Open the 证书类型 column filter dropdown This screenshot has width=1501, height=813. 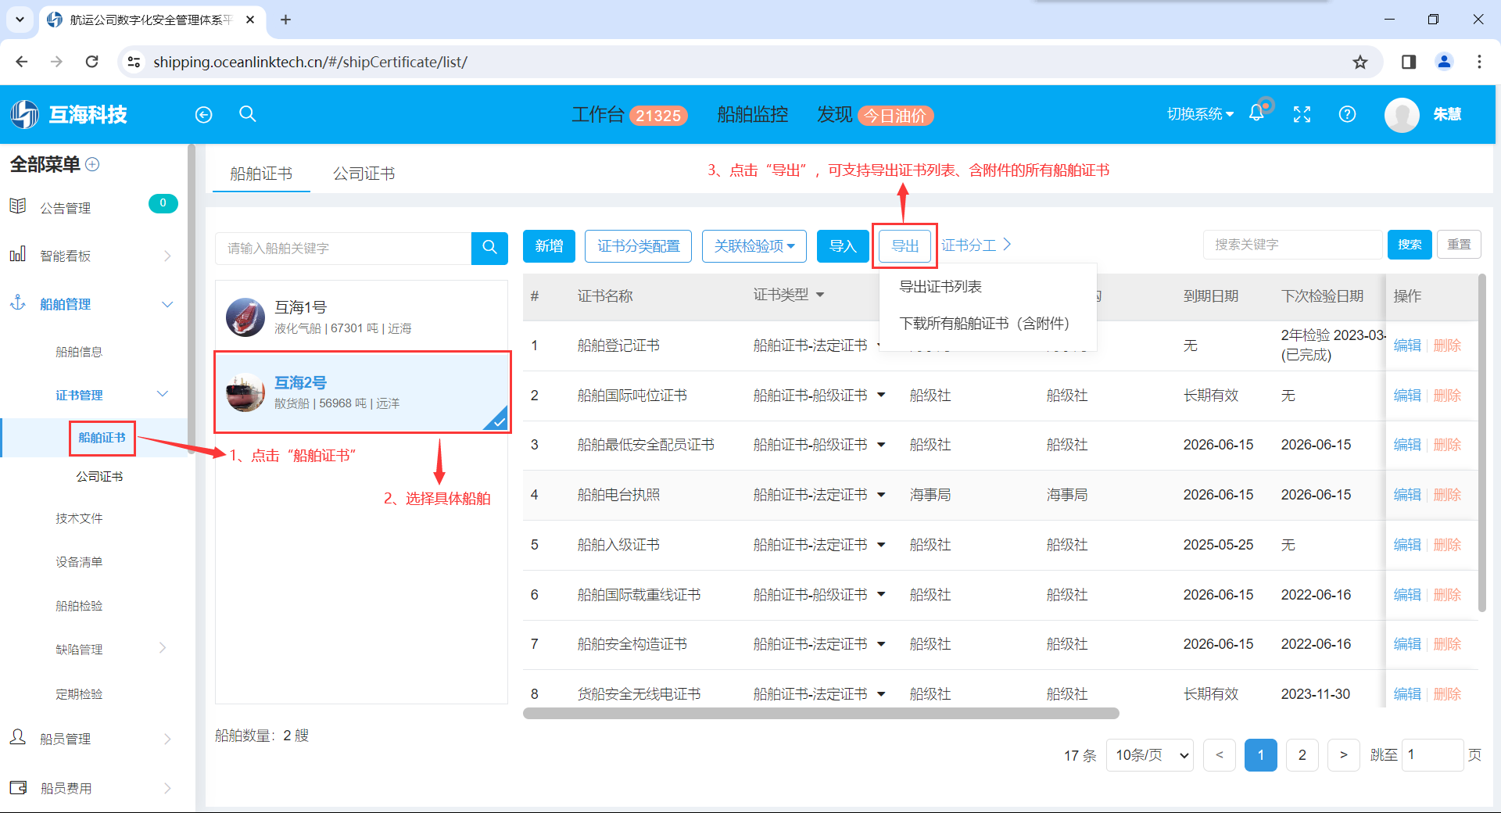point(820,295)
